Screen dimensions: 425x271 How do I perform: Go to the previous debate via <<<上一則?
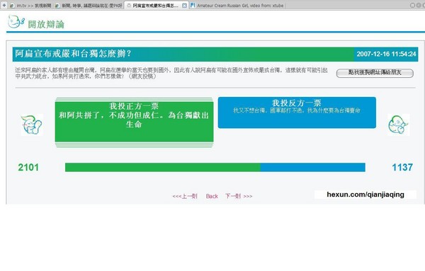[x=185, y=196]
